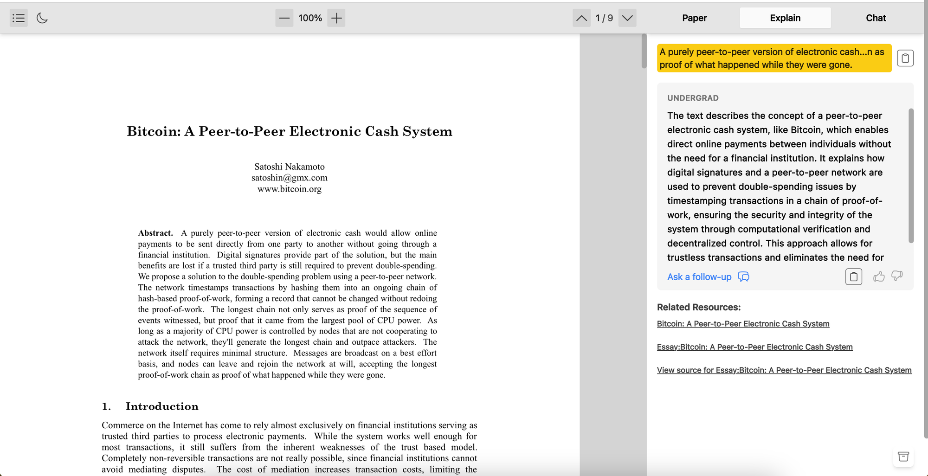928x476 pixels.
Task: Click the author name Satoshi Nakamoto
Action: point(290,167)
